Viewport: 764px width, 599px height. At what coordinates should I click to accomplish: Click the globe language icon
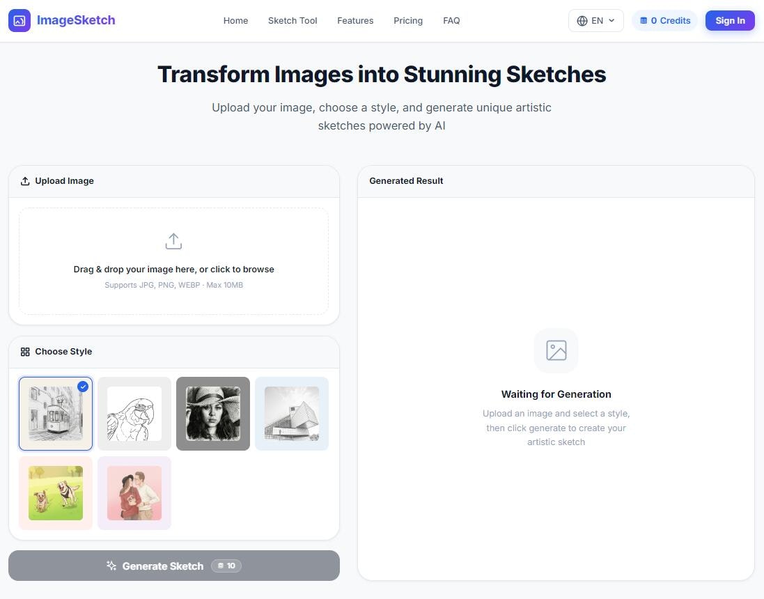(583, 20)
